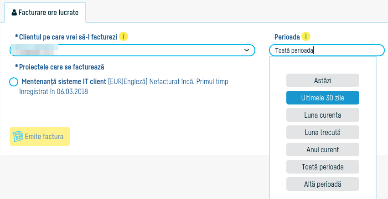Click the user icon in Facturare tab
The image size is (388, 199).
click(x=14, y=13)
